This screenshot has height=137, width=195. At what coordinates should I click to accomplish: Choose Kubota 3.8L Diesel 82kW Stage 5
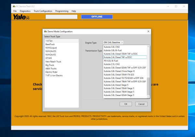tap(125, 95)
